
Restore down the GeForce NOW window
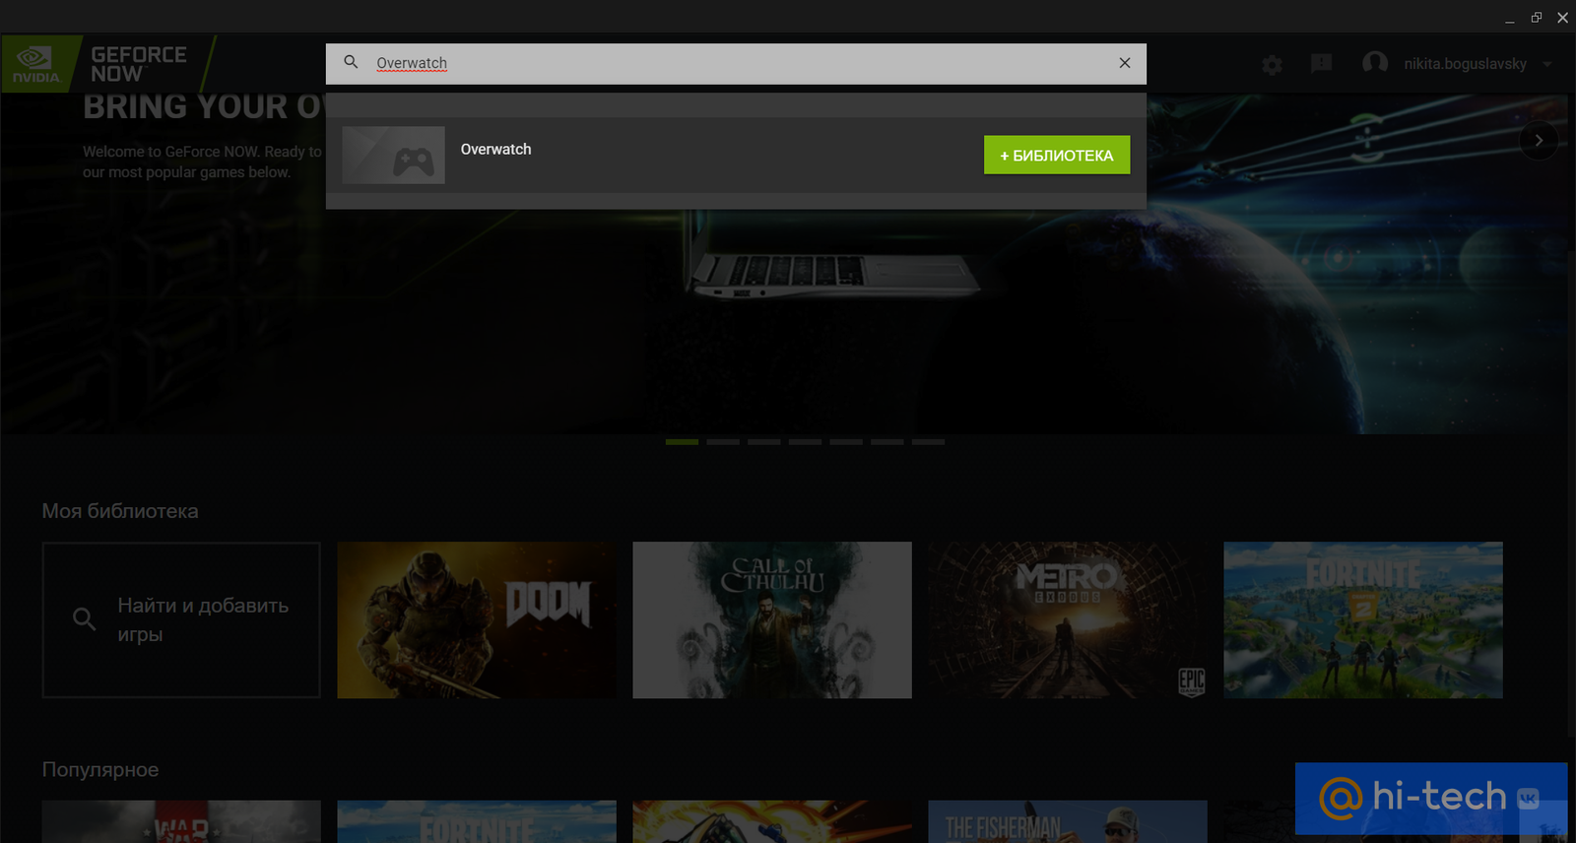[1536, 18]
